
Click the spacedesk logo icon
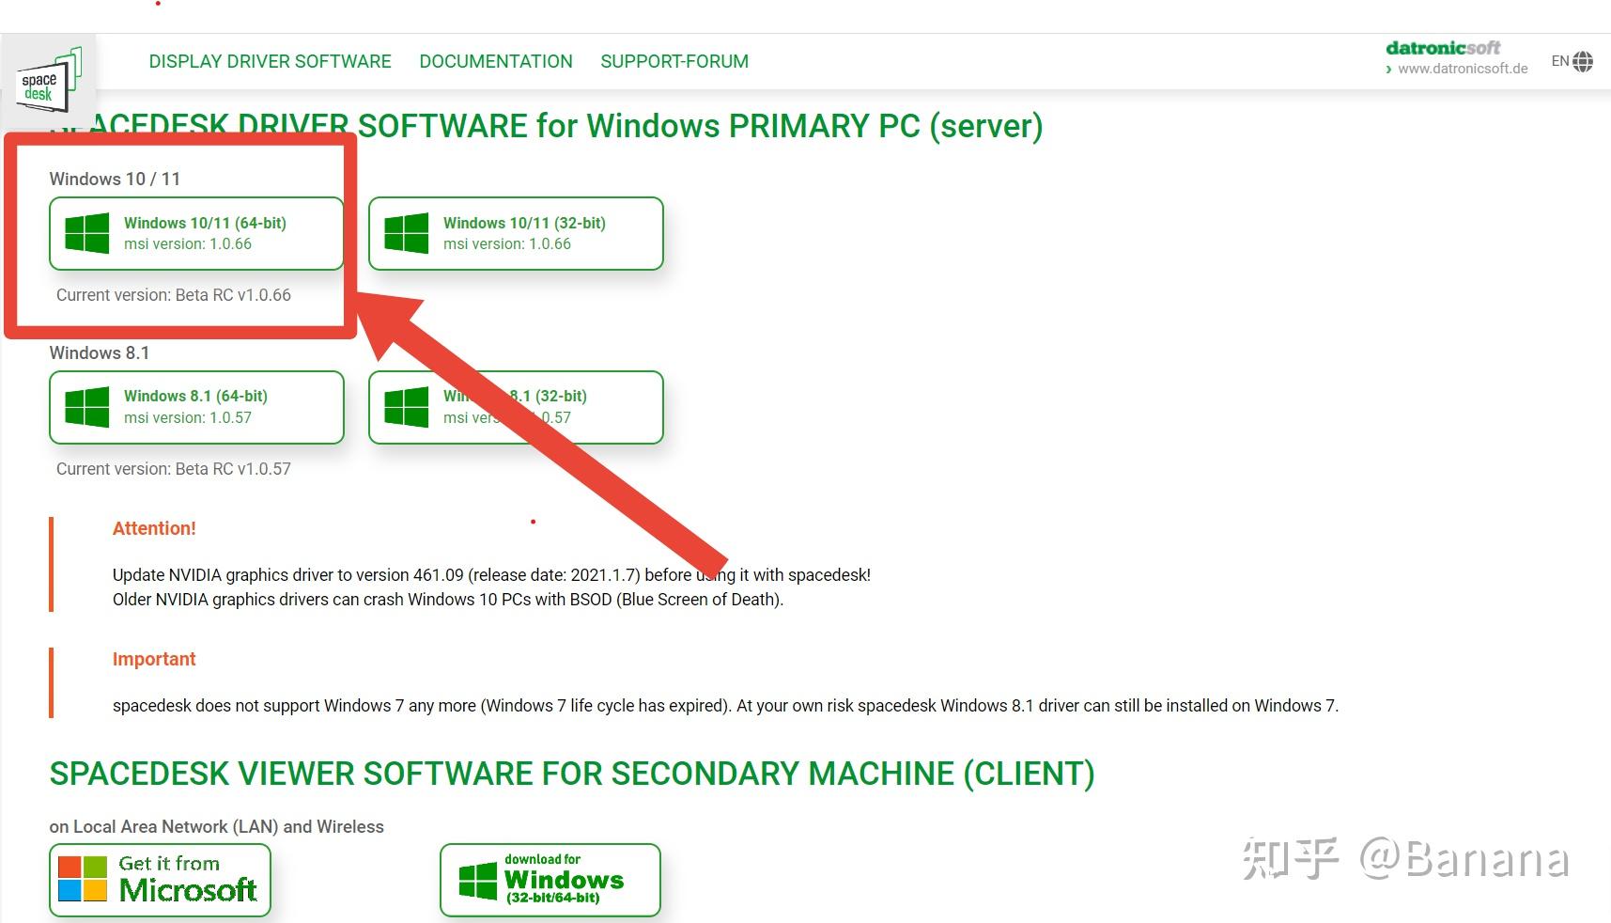tap(49, 79)
